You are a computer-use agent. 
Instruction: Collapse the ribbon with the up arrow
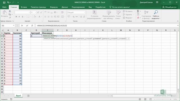178,21
